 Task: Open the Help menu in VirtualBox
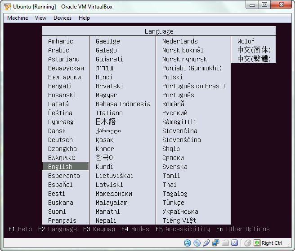84,18
